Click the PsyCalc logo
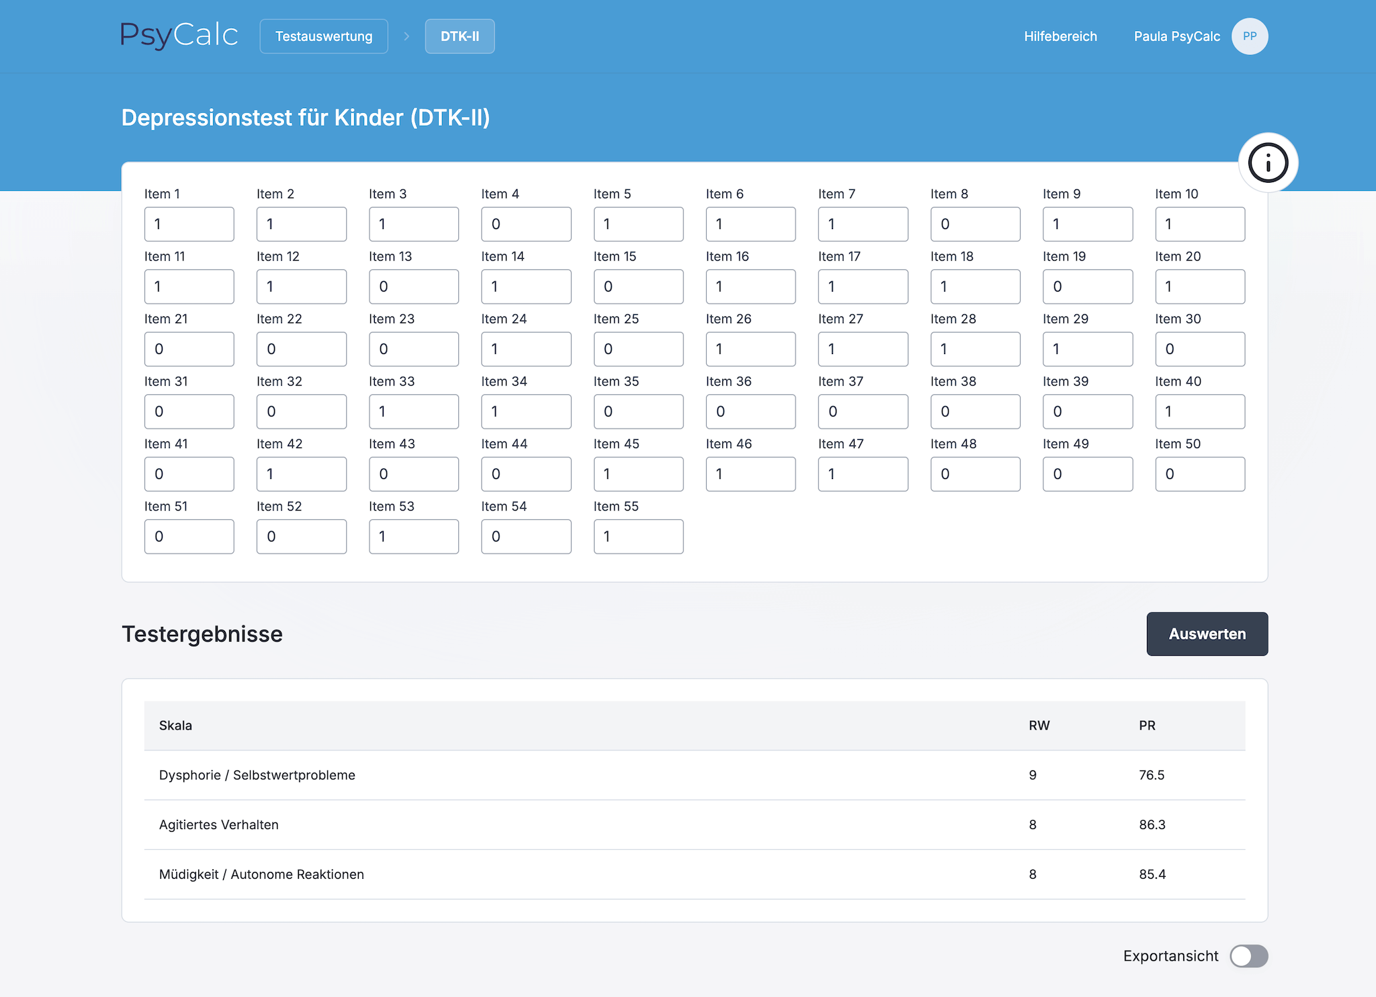This screenshot has width=1376, height=997. 179,36
